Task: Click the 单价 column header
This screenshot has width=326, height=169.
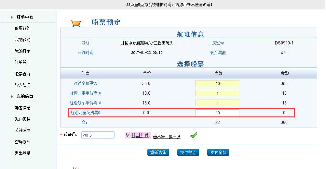Action: pyautogui.click(x=147, y=73)
